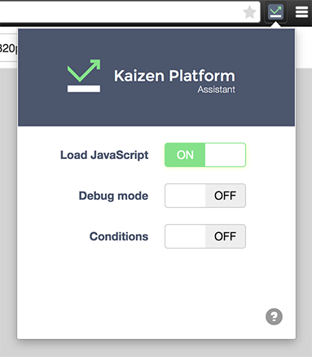Click the partially hidden 320p field
Screen dimensions: 312x357
click(8, 48)
